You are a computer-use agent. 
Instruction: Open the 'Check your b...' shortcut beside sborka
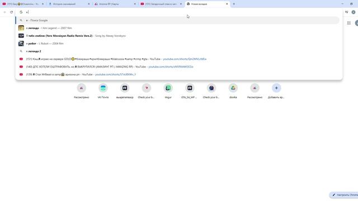211,90
